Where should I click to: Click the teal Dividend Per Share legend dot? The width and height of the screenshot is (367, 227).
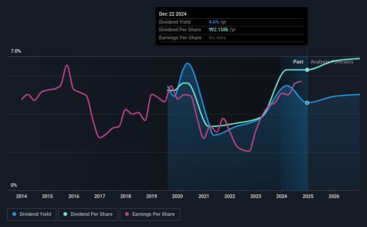(x=65, y=214)
